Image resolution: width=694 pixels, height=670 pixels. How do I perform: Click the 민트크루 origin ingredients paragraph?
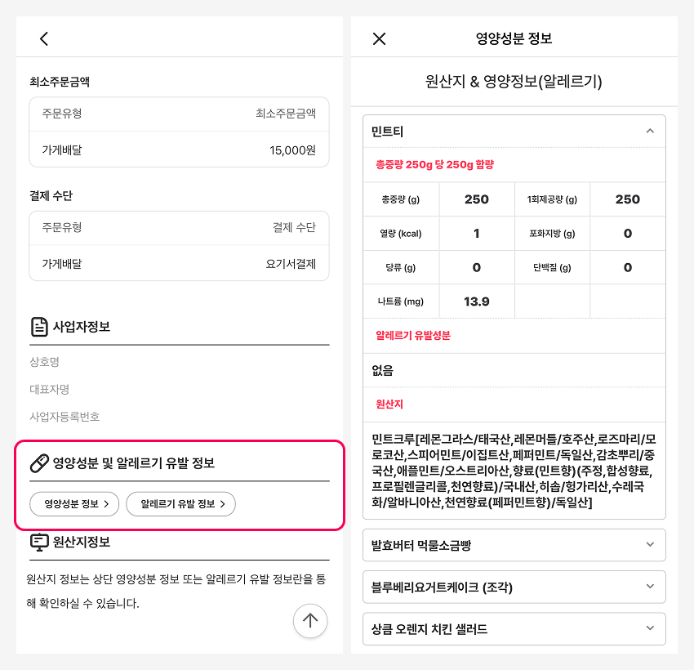point(514,471)
